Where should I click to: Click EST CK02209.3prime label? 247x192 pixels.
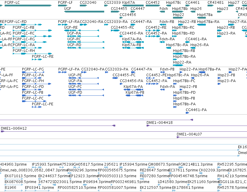[213, 171]
